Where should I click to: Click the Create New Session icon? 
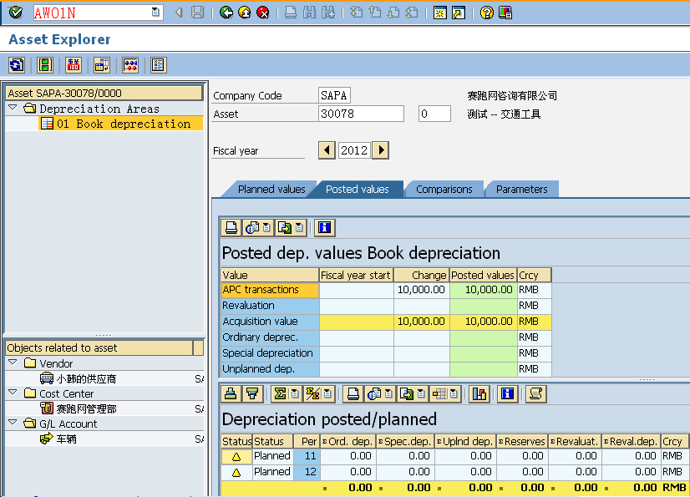(x=439, y=13)
